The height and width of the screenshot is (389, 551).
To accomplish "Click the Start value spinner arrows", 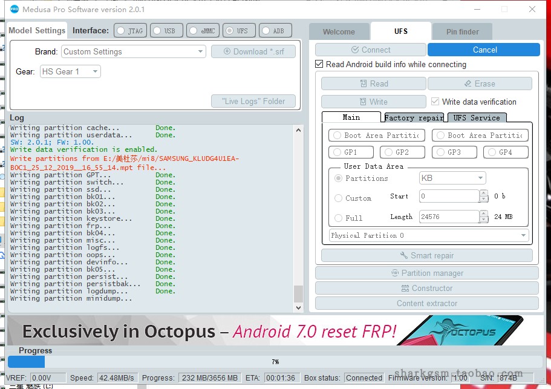I will [x=484, y=196].
